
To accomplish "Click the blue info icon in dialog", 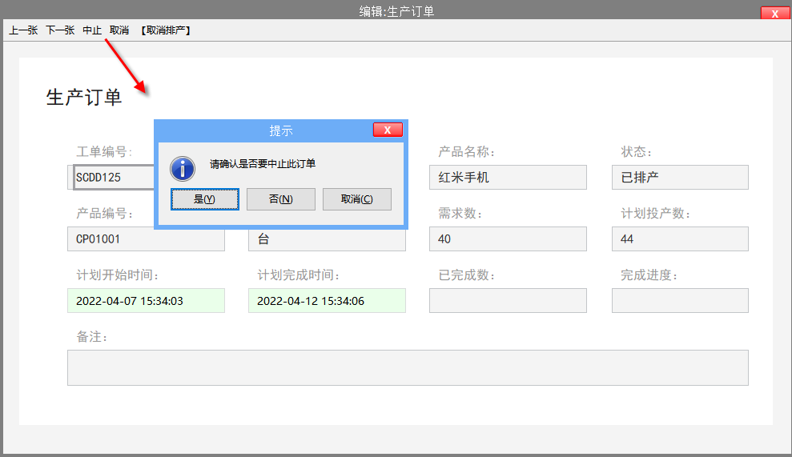I will (x=183, y=169).
